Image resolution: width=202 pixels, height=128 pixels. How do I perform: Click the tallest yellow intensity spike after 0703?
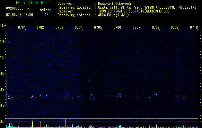[66, 124]
